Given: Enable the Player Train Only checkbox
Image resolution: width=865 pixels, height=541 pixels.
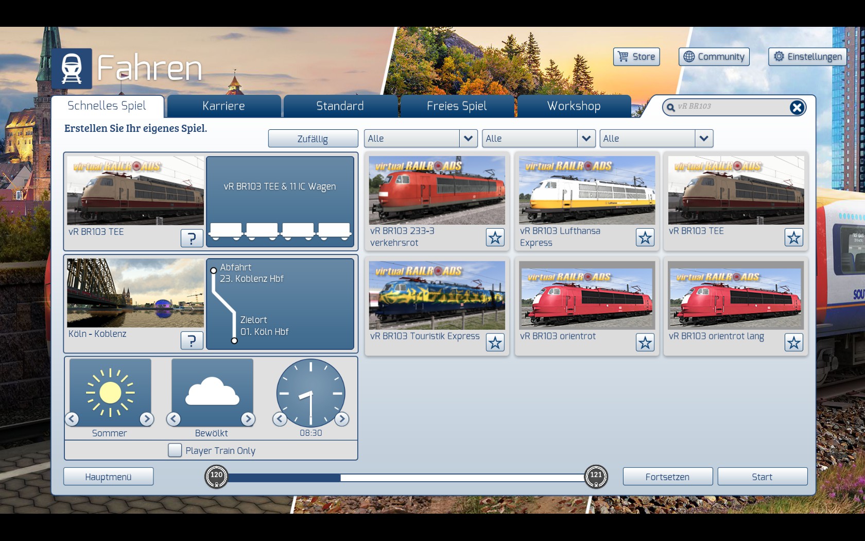Looking at the screenshot, I should 175,450.
